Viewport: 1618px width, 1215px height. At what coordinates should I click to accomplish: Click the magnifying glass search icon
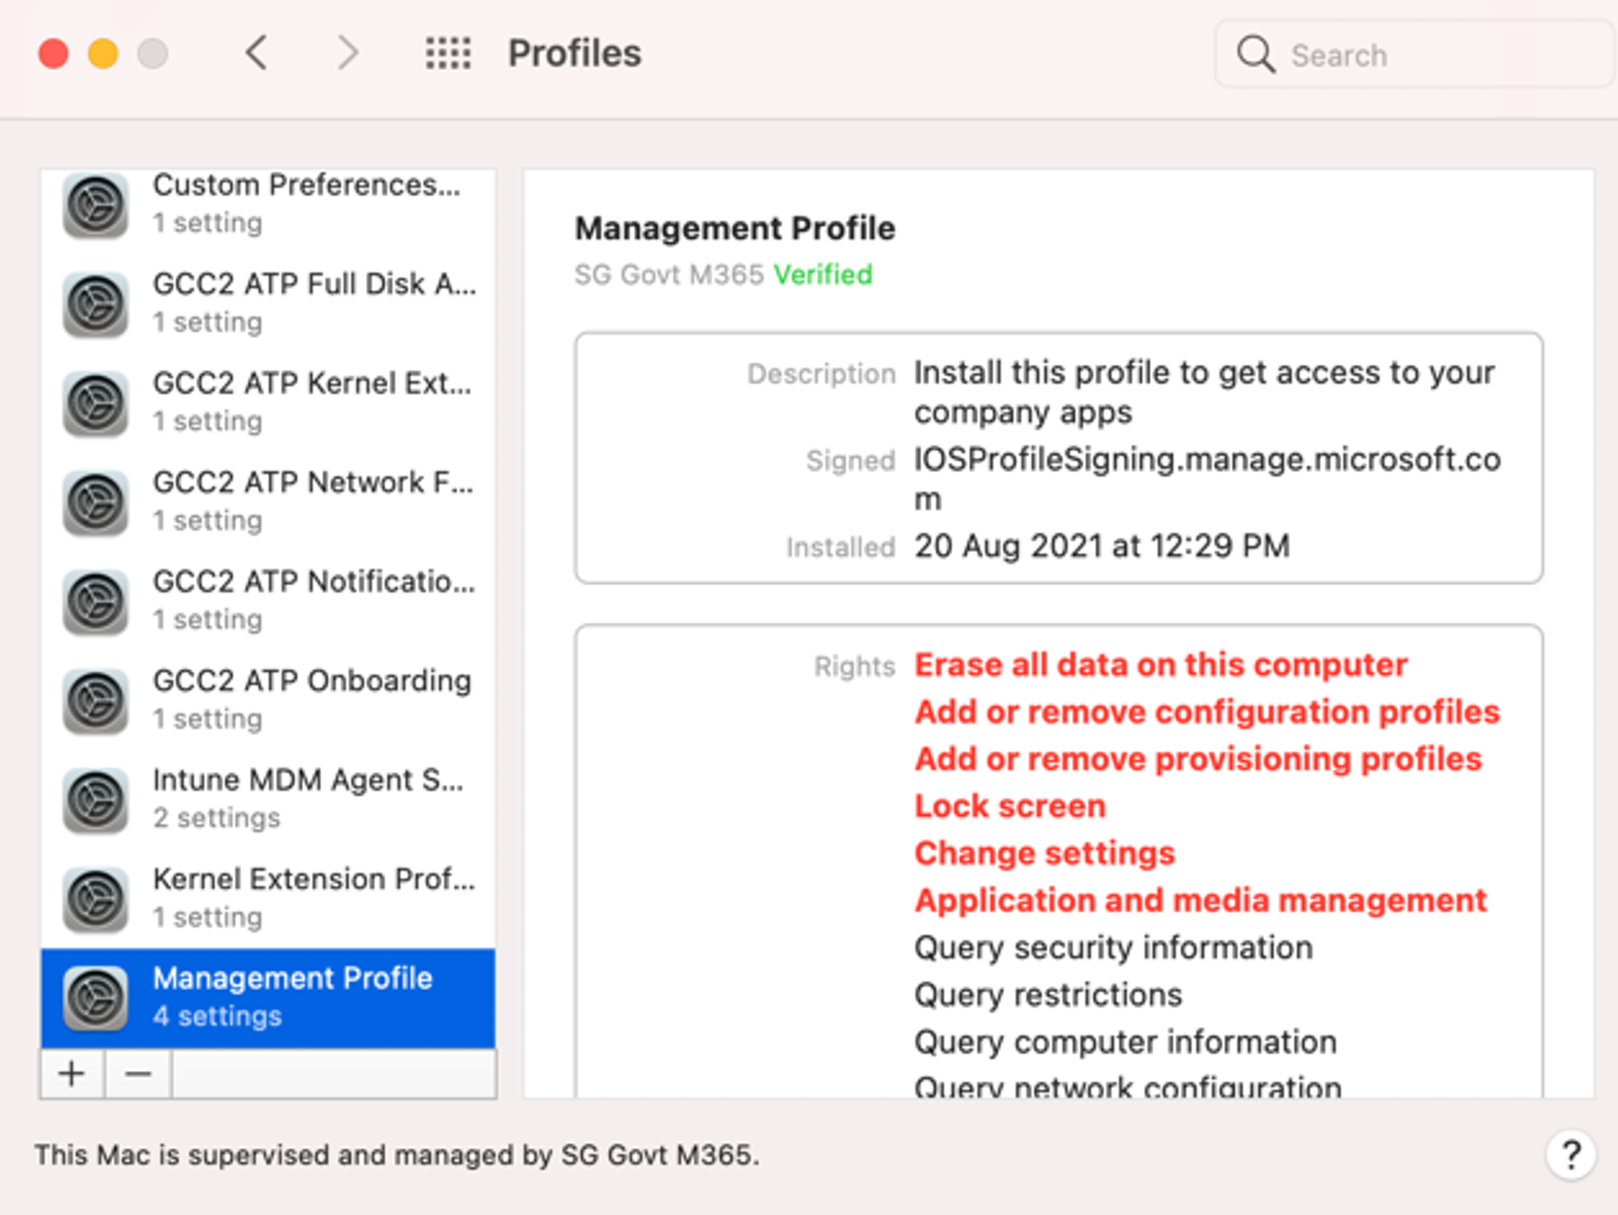(1255, 55)
